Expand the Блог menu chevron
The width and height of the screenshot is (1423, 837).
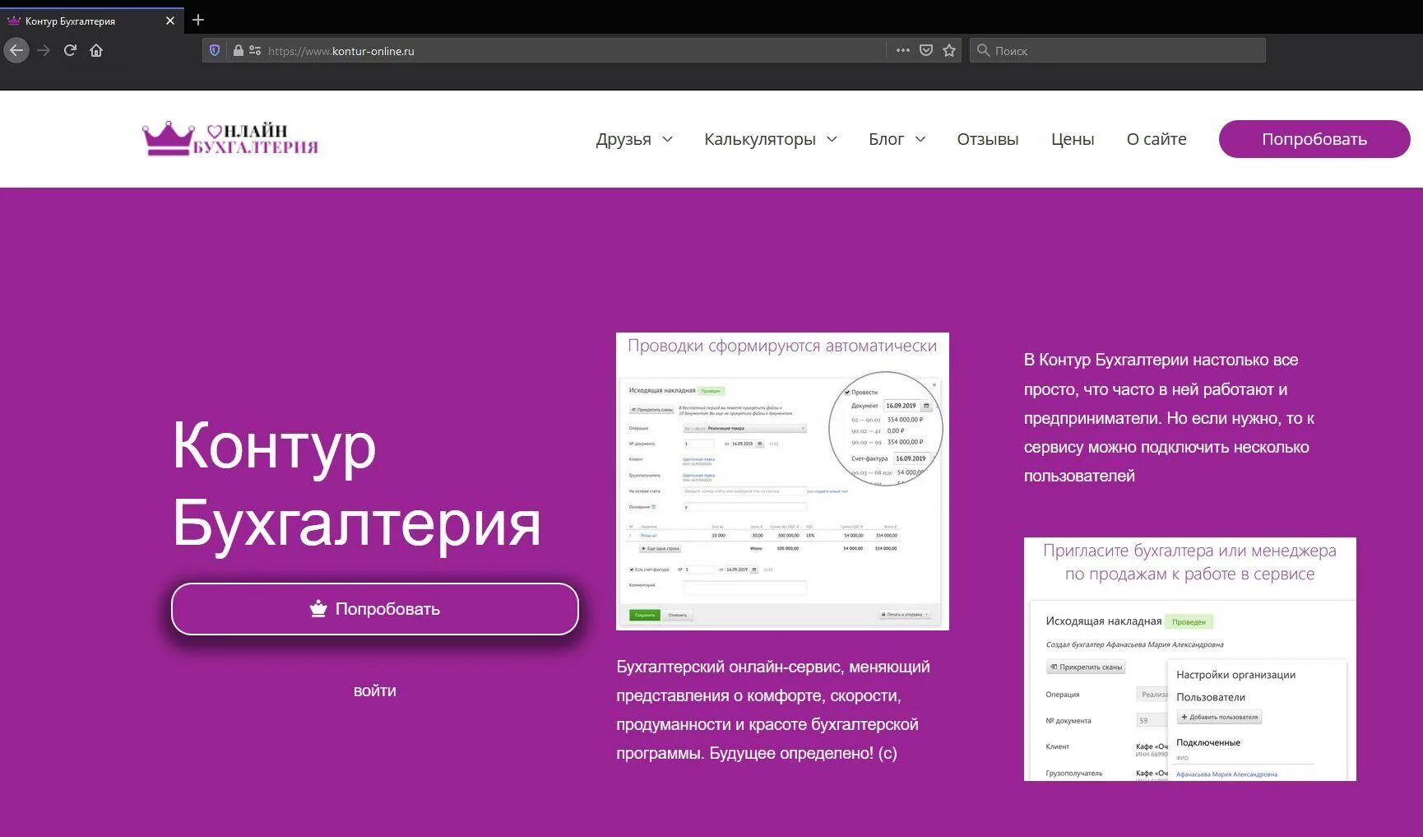click(920, 139)
